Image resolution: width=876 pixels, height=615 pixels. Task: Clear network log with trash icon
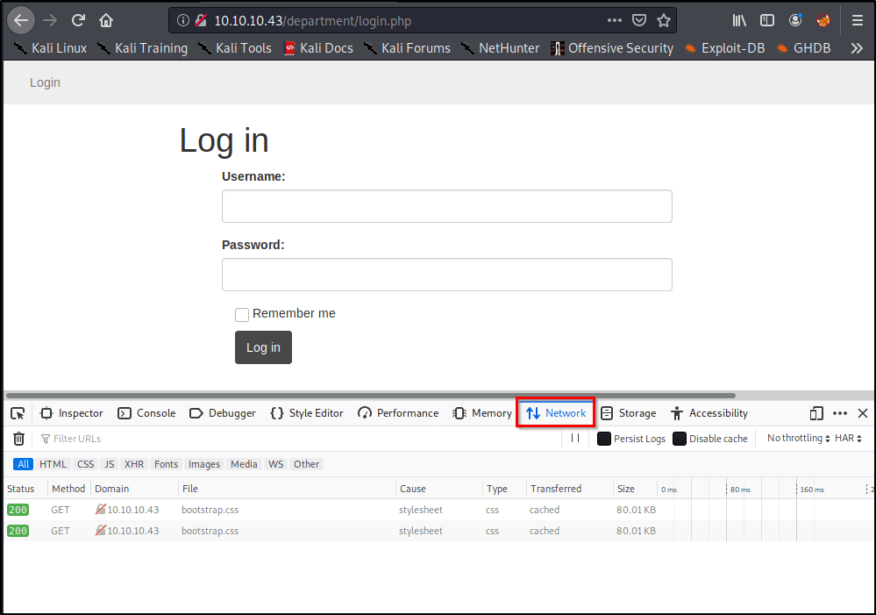point(18,439)
